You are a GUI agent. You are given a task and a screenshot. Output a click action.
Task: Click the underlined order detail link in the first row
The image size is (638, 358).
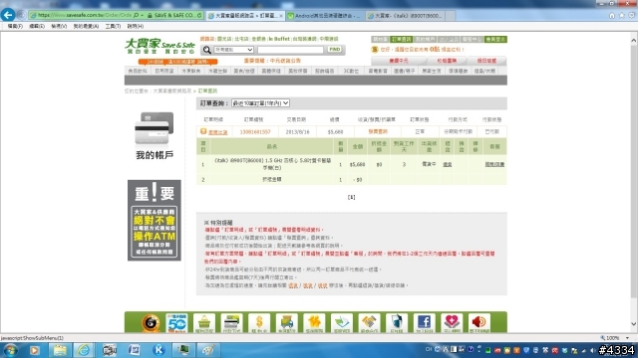[218, 132]
